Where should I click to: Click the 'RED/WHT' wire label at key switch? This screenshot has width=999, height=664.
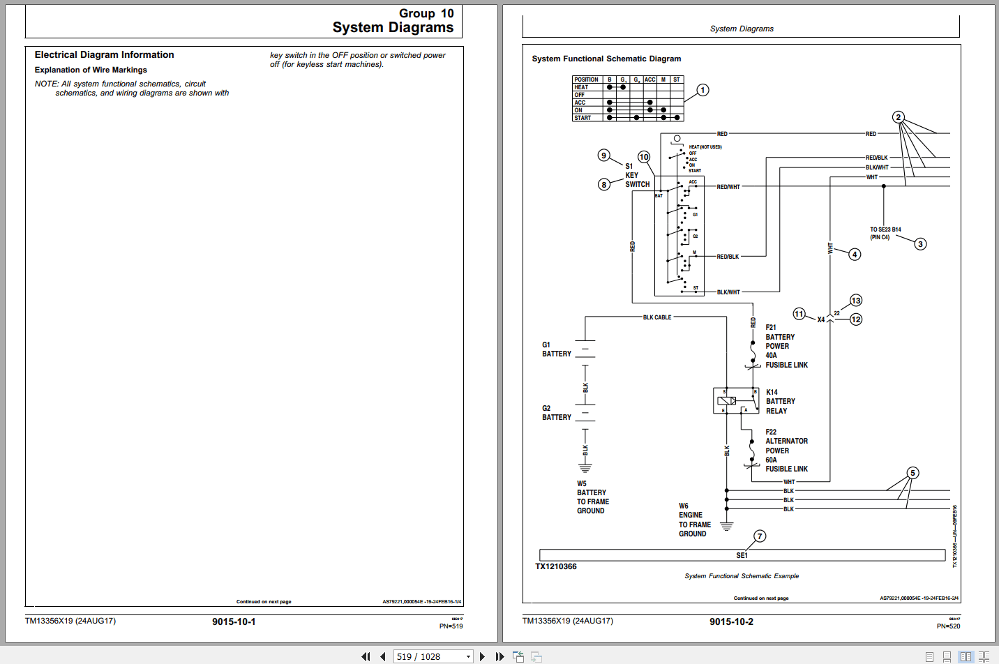coord(728,187)
